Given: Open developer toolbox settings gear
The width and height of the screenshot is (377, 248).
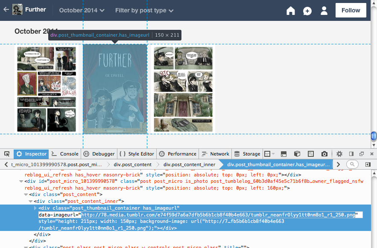Looking at the screenshot, I should pos(339,154).
